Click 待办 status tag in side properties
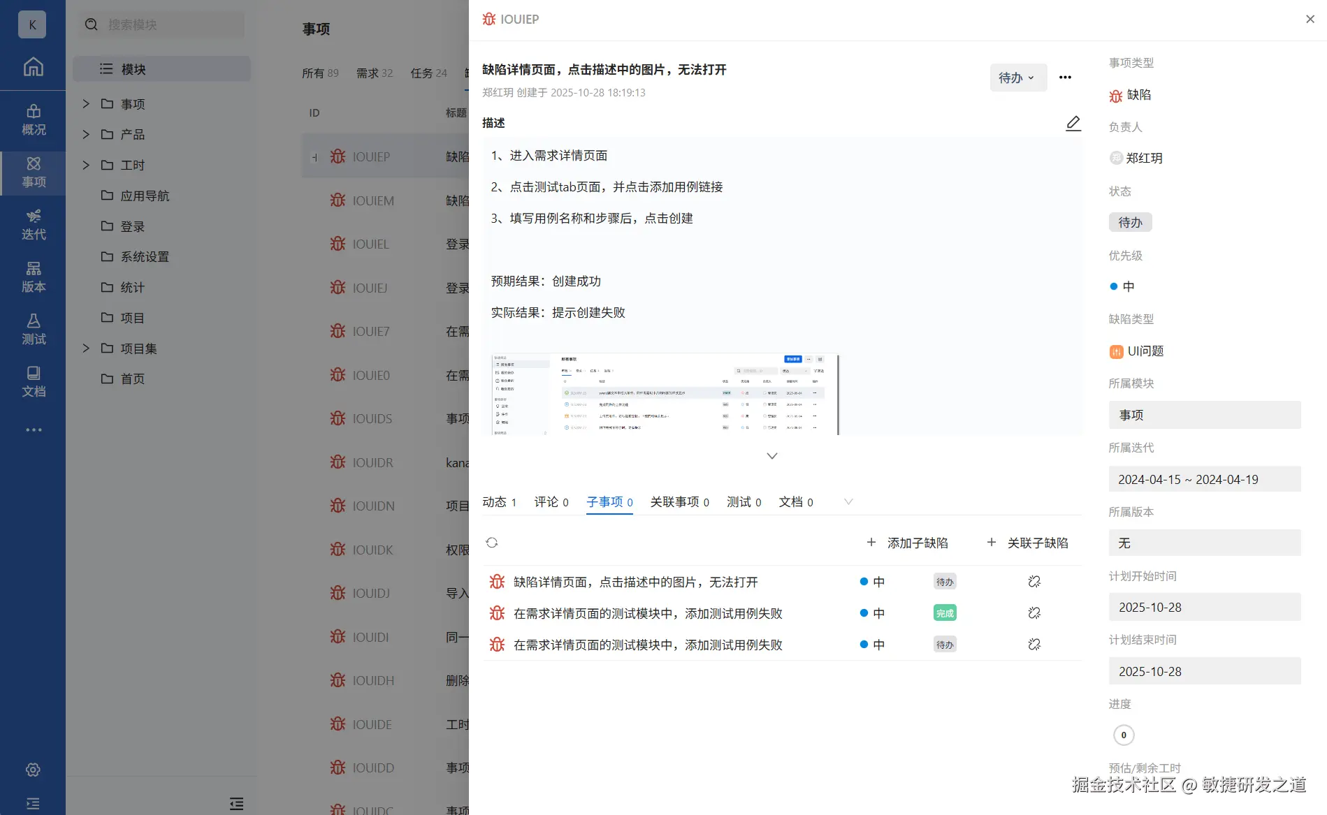The image size is (1327, 815). 1130,222
